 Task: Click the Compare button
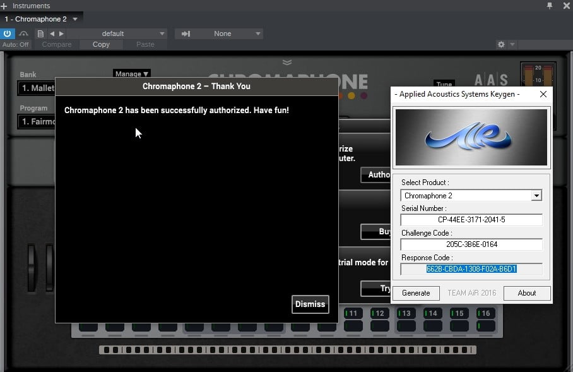[57, 44]
